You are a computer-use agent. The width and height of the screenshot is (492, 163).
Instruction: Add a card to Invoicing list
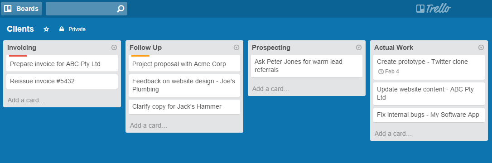tap(26, 101)
